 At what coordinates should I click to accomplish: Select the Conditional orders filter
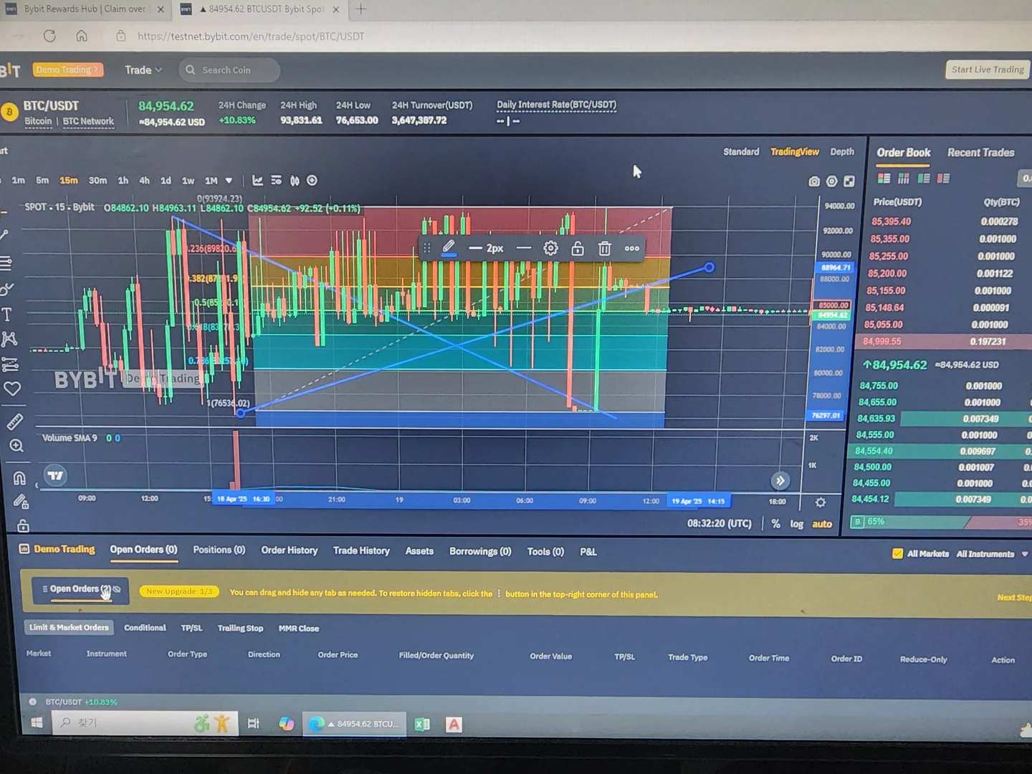(145, 628)
